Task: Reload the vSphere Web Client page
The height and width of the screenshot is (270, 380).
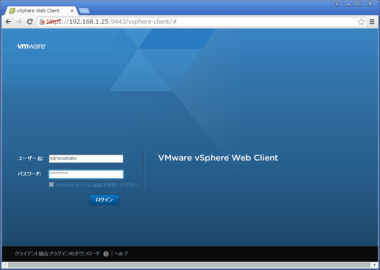Action: pos(30,22)
